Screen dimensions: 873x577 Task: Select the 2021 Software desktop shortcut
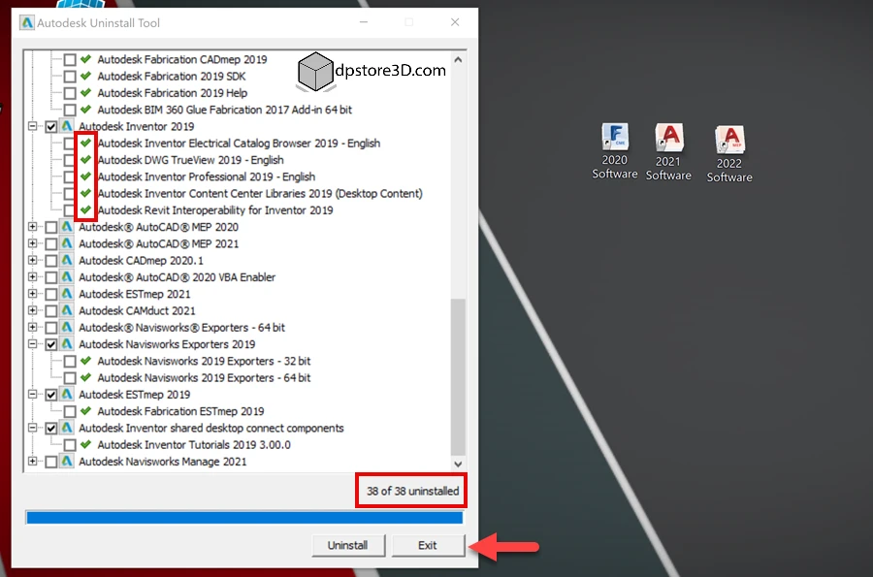[x=668, y=152]
